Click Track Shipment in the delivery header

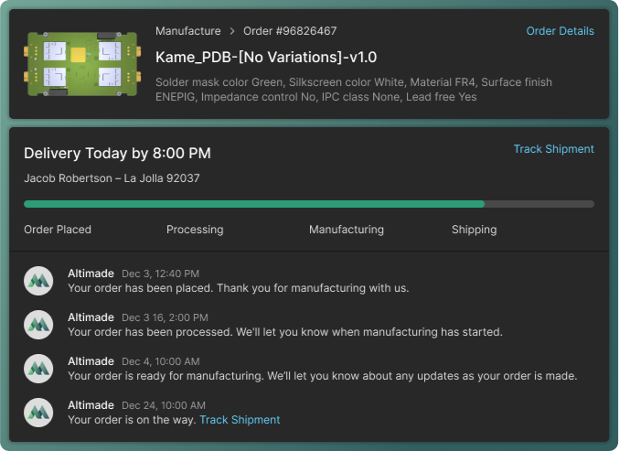(x=553, y=149)
